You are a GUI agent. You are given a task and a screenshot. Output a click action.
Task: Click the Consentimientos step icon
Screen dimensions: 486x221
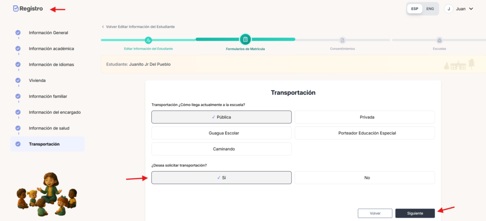pos(342,40)
